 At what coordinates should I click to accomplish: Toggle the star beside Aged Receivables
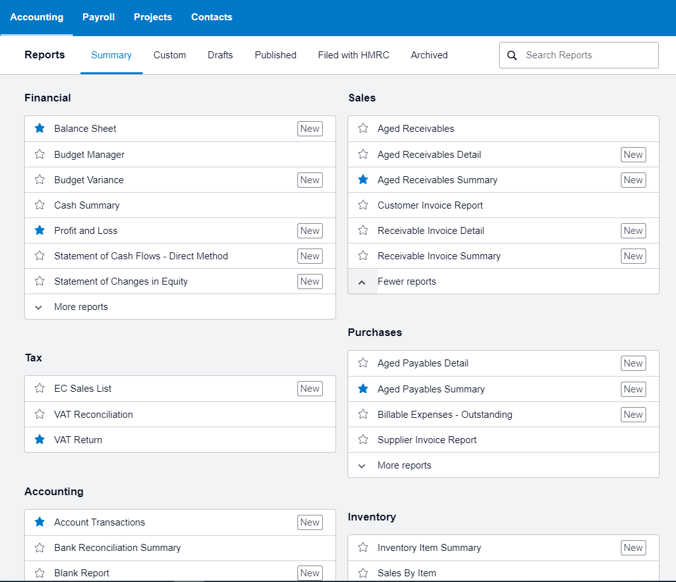[x=363, y=129]
